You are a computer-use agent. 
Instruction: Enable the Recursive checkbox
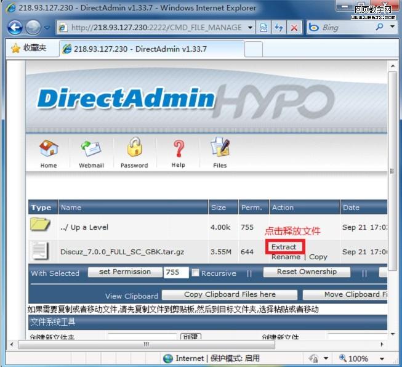(x=195, y=273)
